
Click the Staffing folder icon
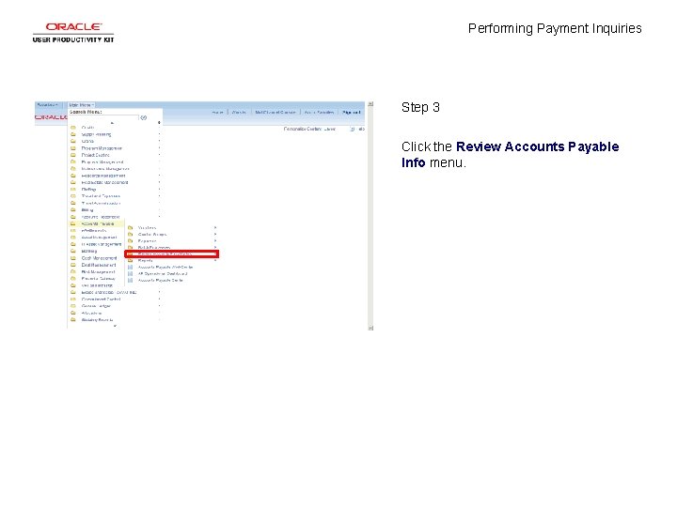coord(73,190)
